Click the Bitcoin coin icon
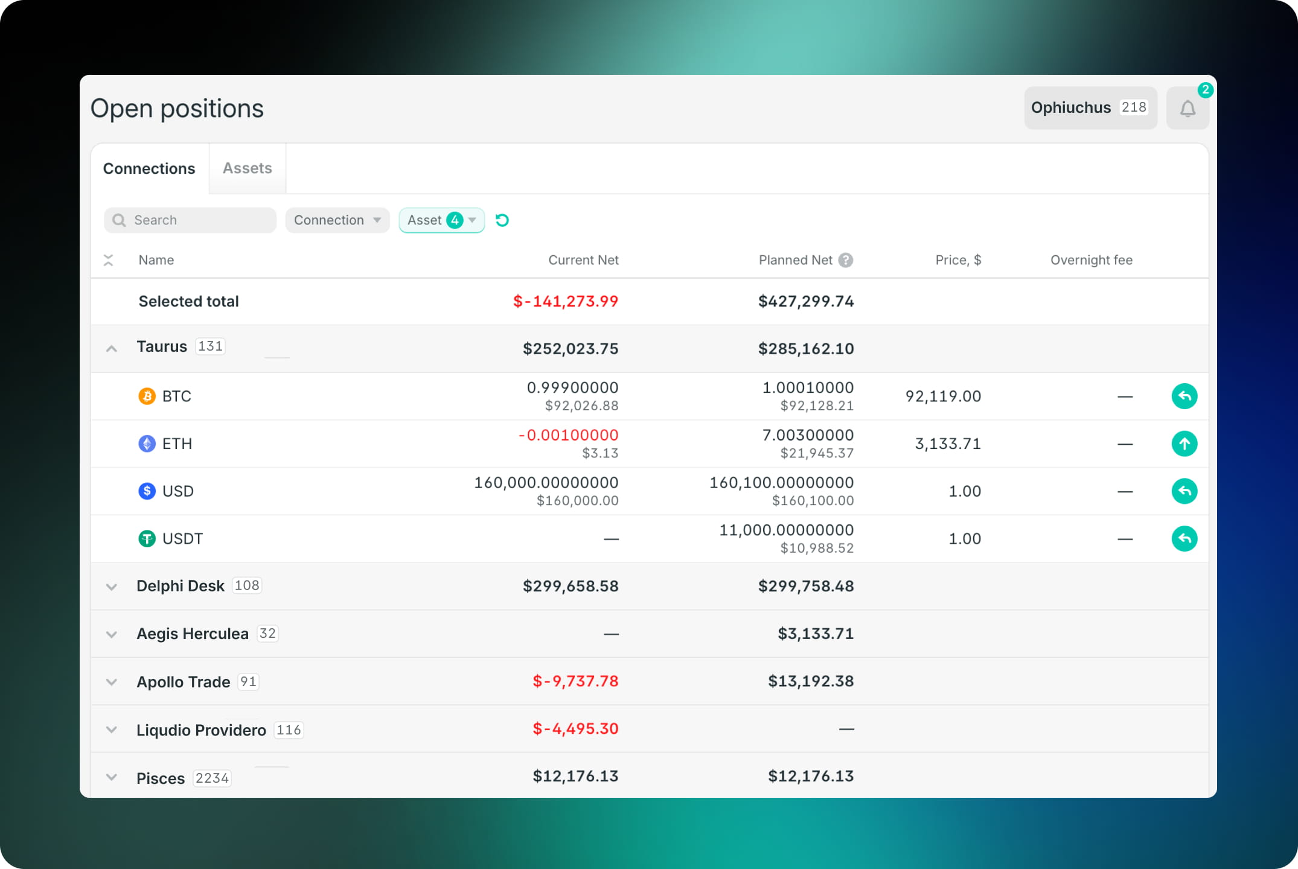 [147, 396]
